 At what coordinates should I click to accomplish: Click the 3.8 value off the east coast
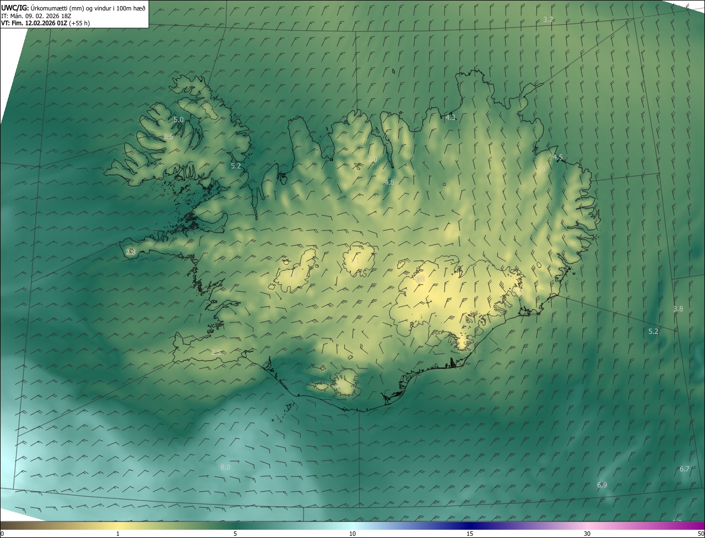[678, 309]
